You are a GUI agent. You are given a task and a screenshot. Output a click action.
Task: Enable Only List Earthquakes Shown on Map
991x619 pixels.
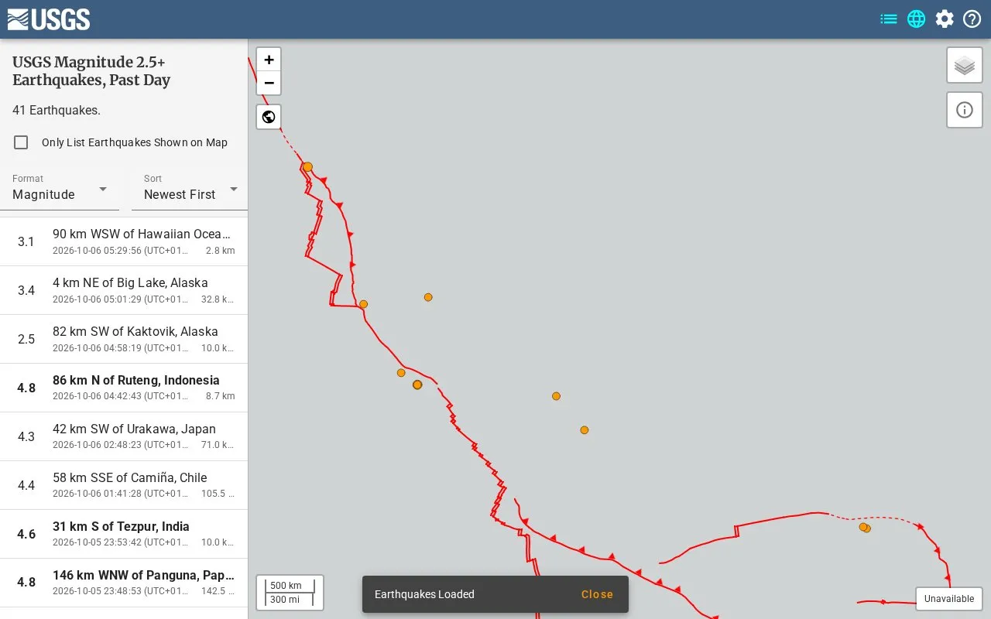click(x=21, y=142)
